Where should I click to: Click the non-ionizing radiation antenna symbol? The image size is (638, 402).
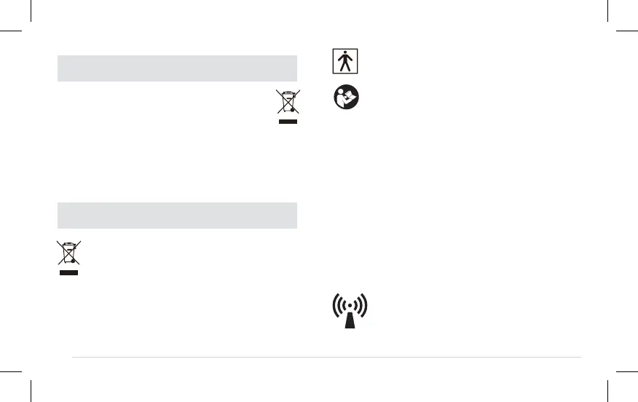coord(350,312)
